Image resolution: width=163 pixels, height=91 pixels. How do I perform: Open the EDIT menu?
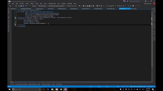(x=13, y=4)
